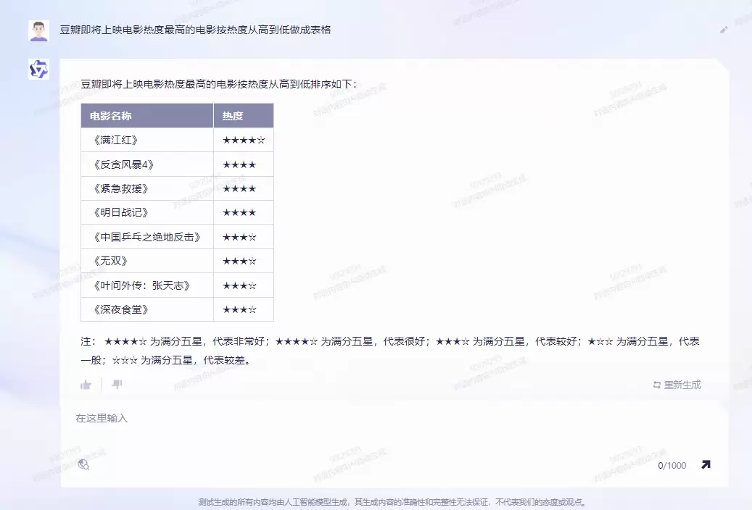This screenshot has height=510, width=752.
Task: Click the 0/1000 character counter
Action: [672, 465]
